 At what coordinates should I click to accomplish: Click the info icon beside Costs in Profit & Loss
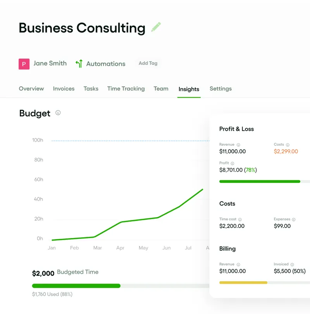click(x=288, y=145)
